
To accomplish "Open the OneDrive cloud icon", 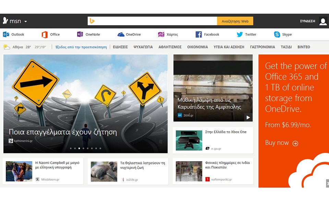I will click(121, 35).
